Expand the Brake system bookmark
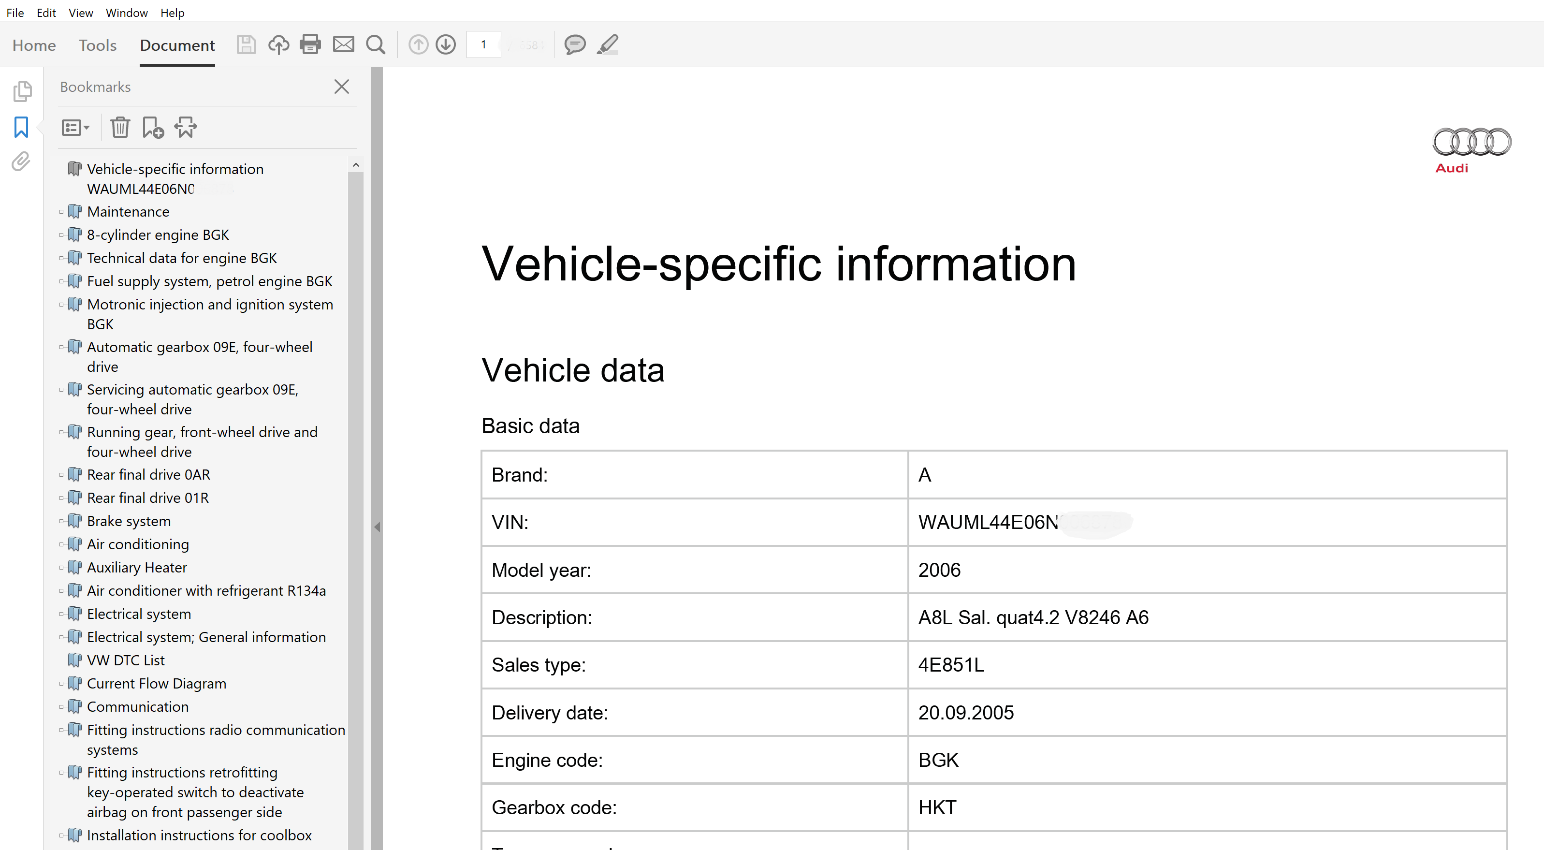 pyautogui.click(x=61, y=521)
